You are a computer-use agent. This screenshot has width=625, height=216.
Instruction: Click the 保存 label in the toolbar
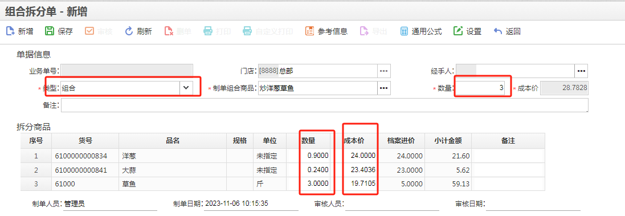pos(66,32)
